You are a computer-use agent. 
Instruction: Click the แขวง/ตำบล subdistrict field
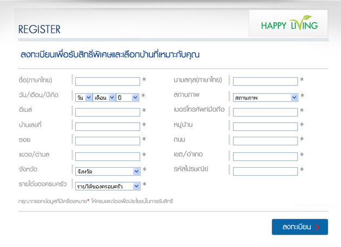point(107,156)
